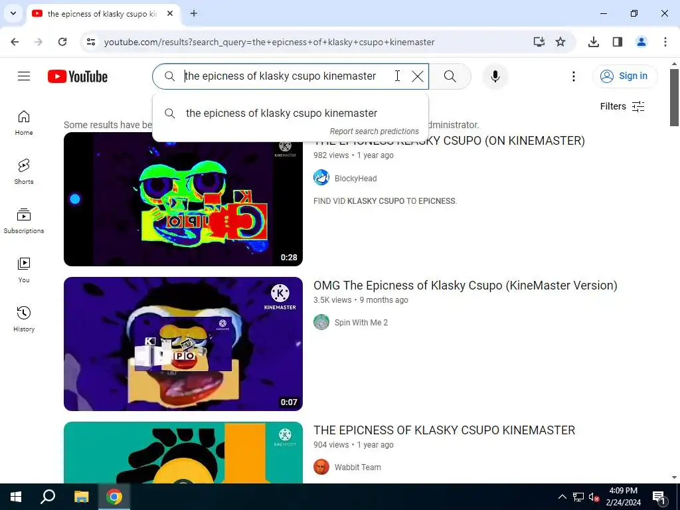Screen dimensions: 680x510
Task: Click the BlockyHead channel avatar
Action: click(x=321, y=178)
